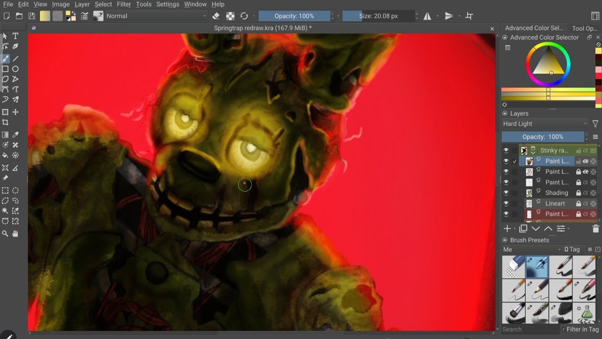Hide the Stinky ra... group layer
Image resolution: width=602 pixels, height=339 pixels.
506,151
